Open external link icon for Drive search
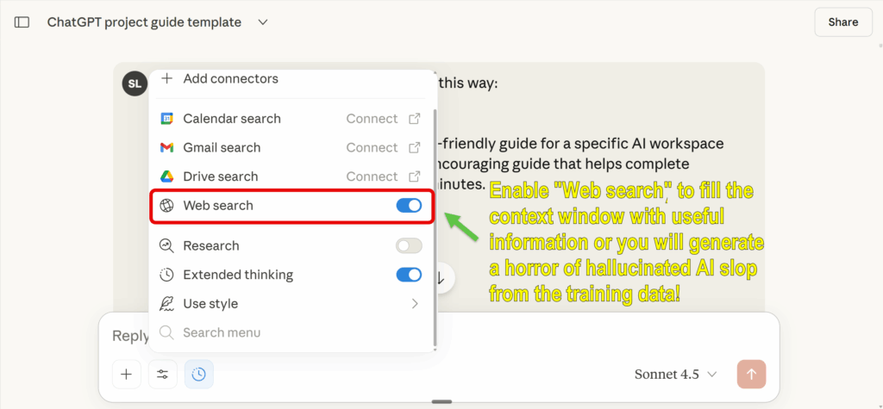 [x=414, y=177]
